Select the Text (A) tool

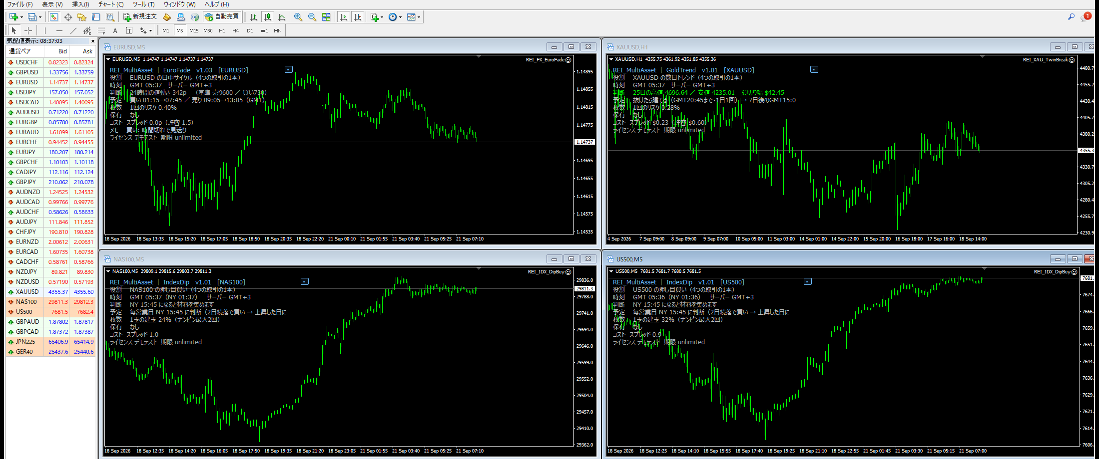[x=115, y=30]
